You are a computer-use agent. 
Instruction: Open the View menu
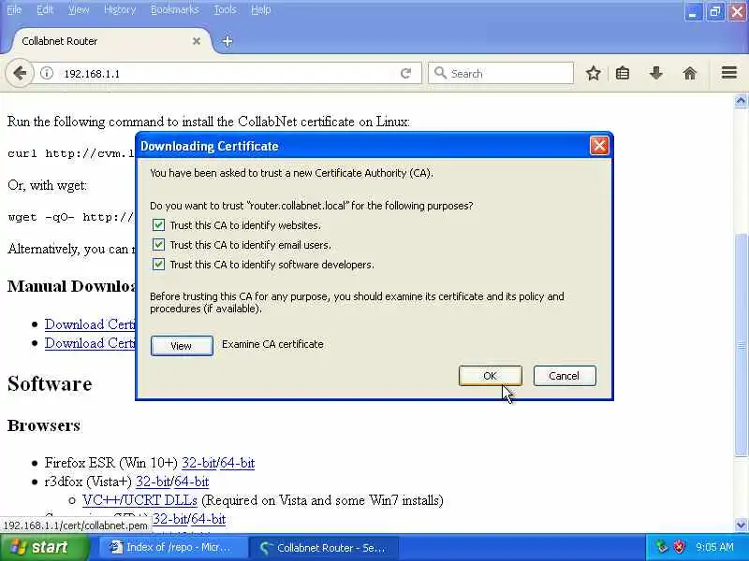click(79, 9)
